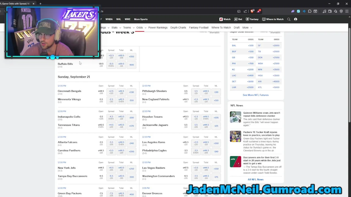Expand the Stats dropdown chevron
The width and height of the screenshot is (351, 197).
pyautogui.click(x=120, y=28)
